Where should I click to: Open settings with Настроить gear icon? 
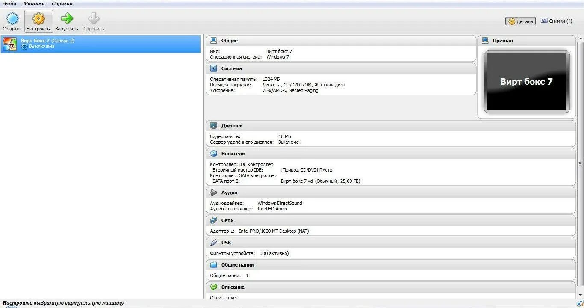[x=38, y=19]
